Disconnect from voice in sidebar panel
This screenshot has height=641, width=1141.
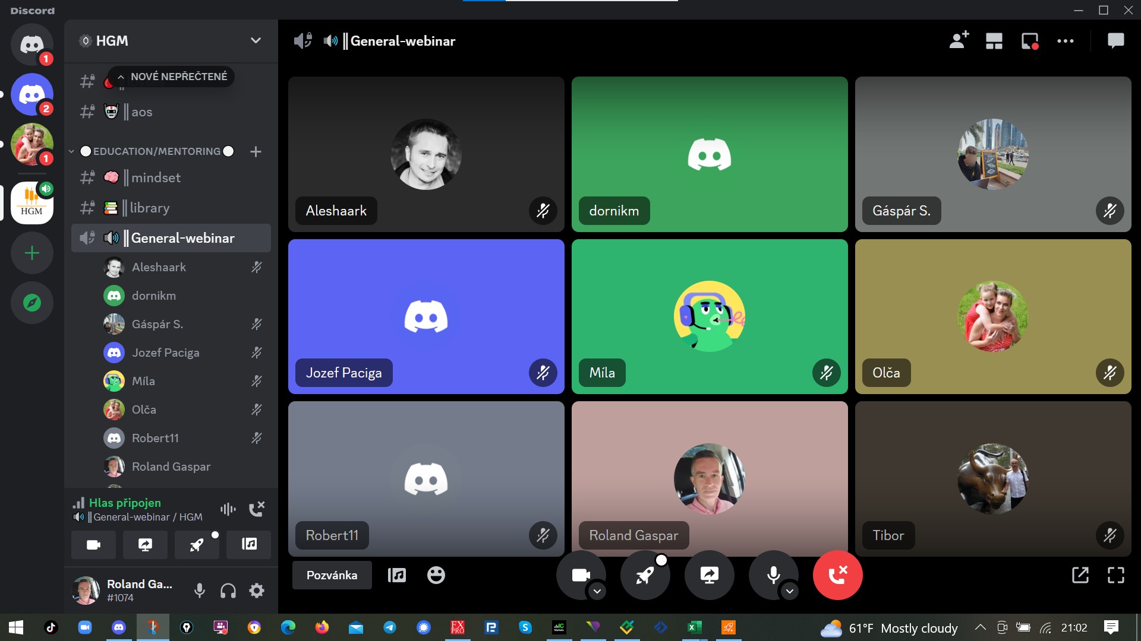point(257,509)
